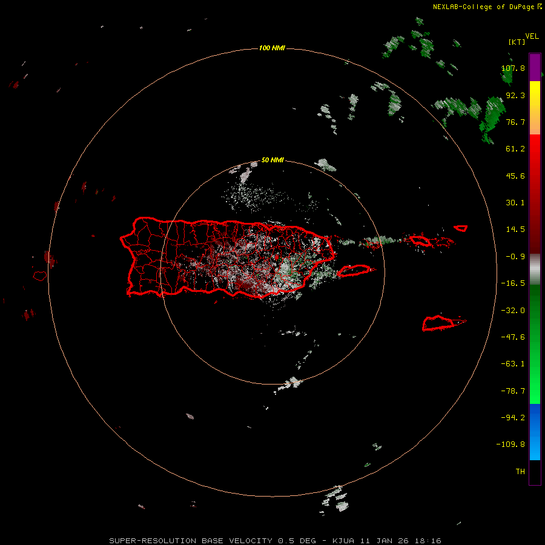Image resolution: width=545 pixels, height=545 pixels.
Task: Select the -109.8 scale label
Action: 510,444
